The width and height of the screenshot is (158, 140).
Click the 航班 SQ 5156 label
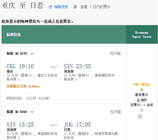(17, 112)
